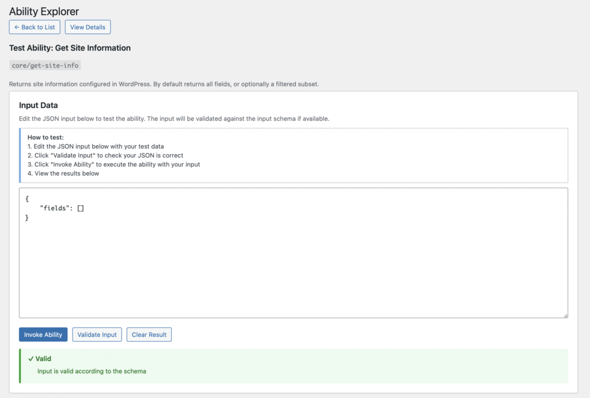Click the Input Data section heading
590x398 pixels.
tap(39, 105)
